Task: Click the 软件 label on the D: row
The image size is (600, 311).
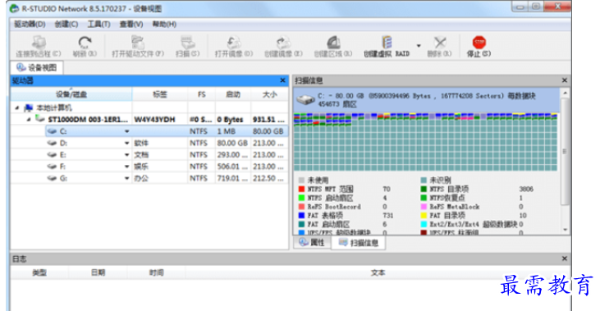Action: pyautogui.click(x=141, y=143)
